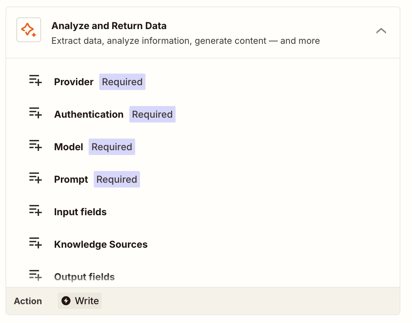The width and height of the screenshot is (412, 323).
Task: Select the Input fields label
Action: [80, 212]
